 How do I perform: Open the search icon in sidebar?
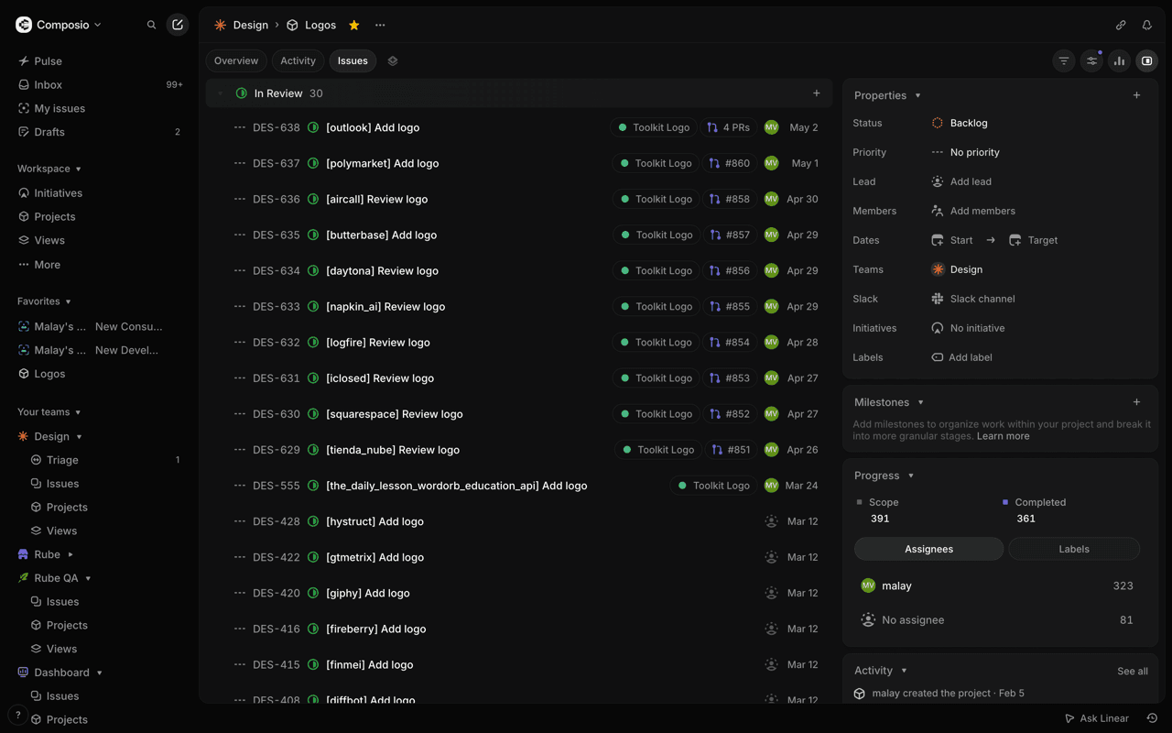click(151, 25)
